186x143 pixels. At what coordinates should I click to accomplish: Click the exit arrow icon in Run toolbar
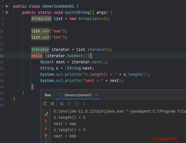pos(76,104)
